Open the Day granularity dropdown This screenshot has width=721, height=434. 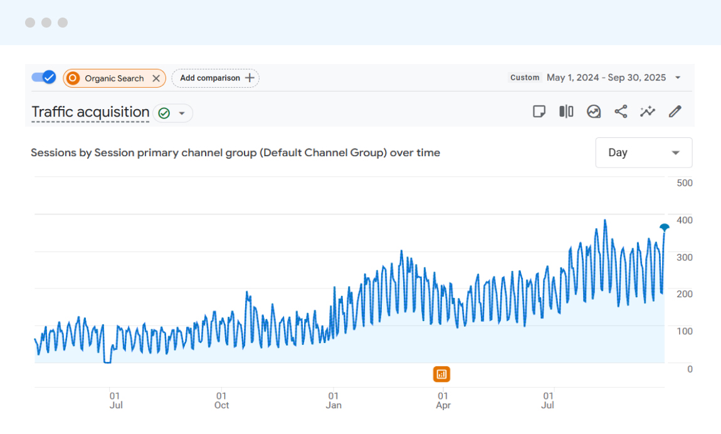(644, 152)
